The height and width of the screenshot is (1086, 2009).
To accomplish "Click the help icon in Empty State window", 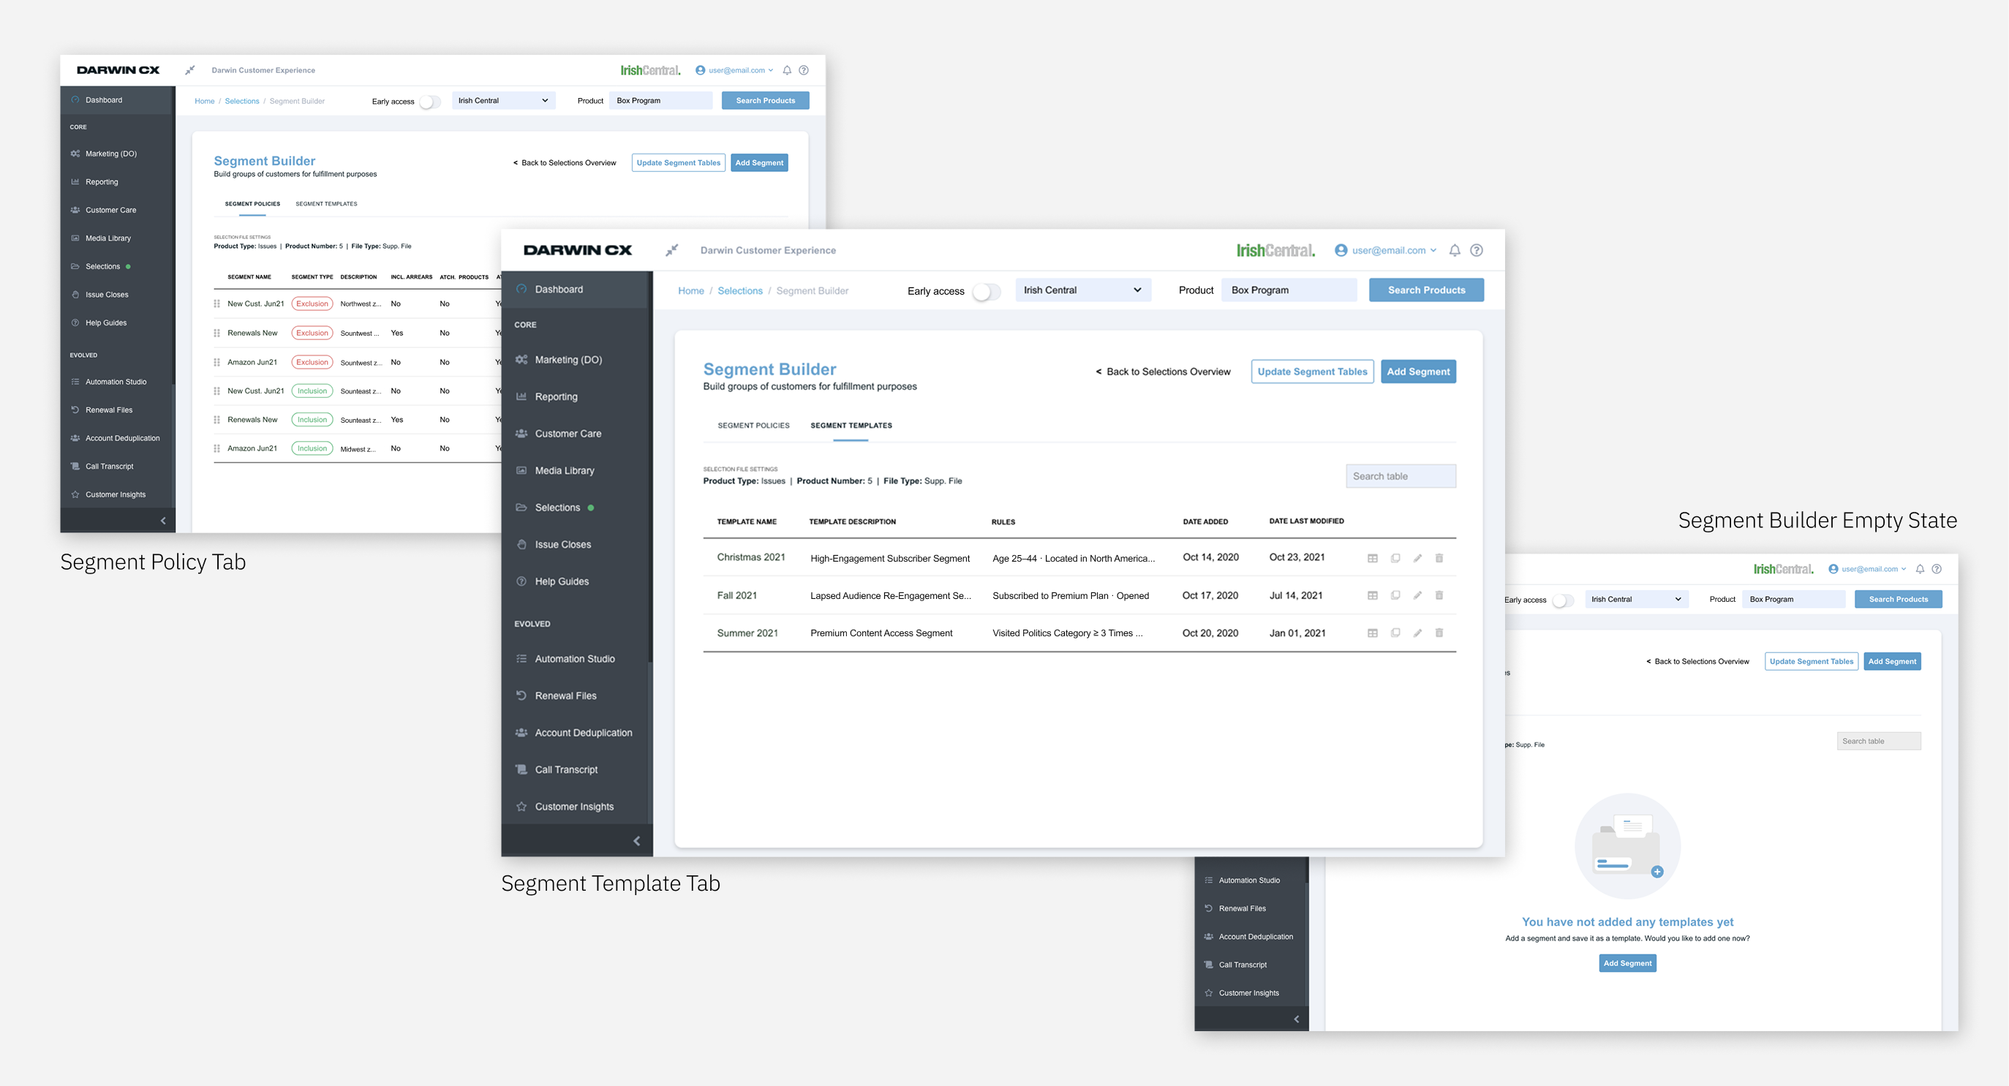I will pos(1937,569).
